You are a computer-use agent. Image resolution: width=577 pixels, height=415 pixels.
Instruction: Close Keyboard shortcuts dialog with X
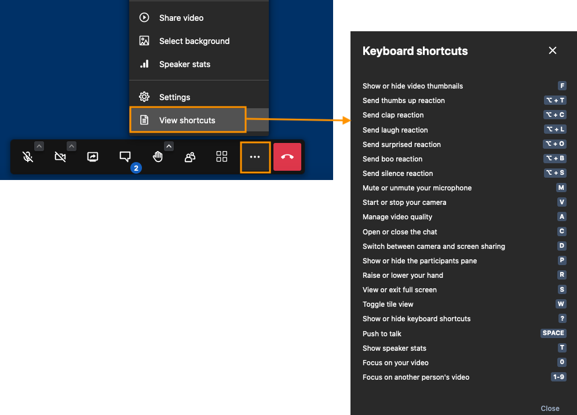[553, 51]
